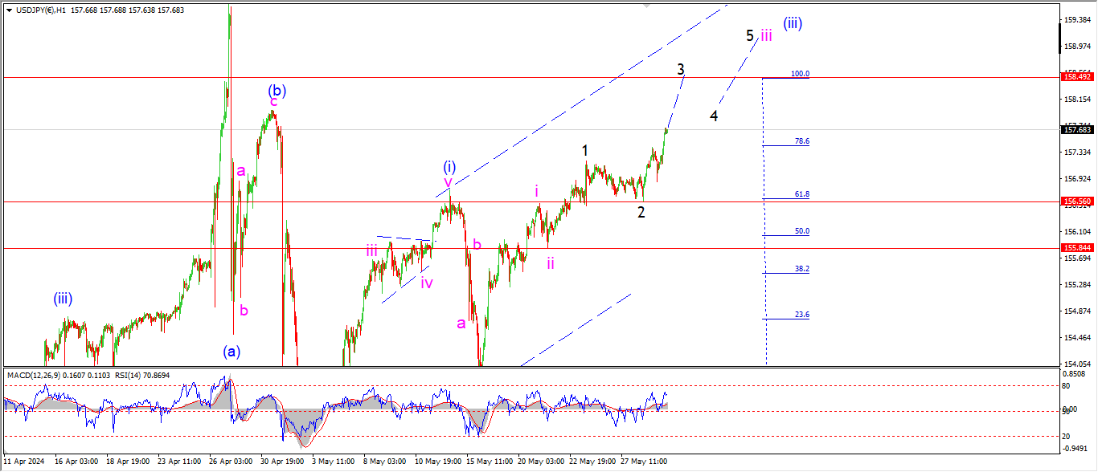Viewport: 1098px width, 472px height.
Task: Click the black current price tag 157.683
Action: tap(1076, 129)
